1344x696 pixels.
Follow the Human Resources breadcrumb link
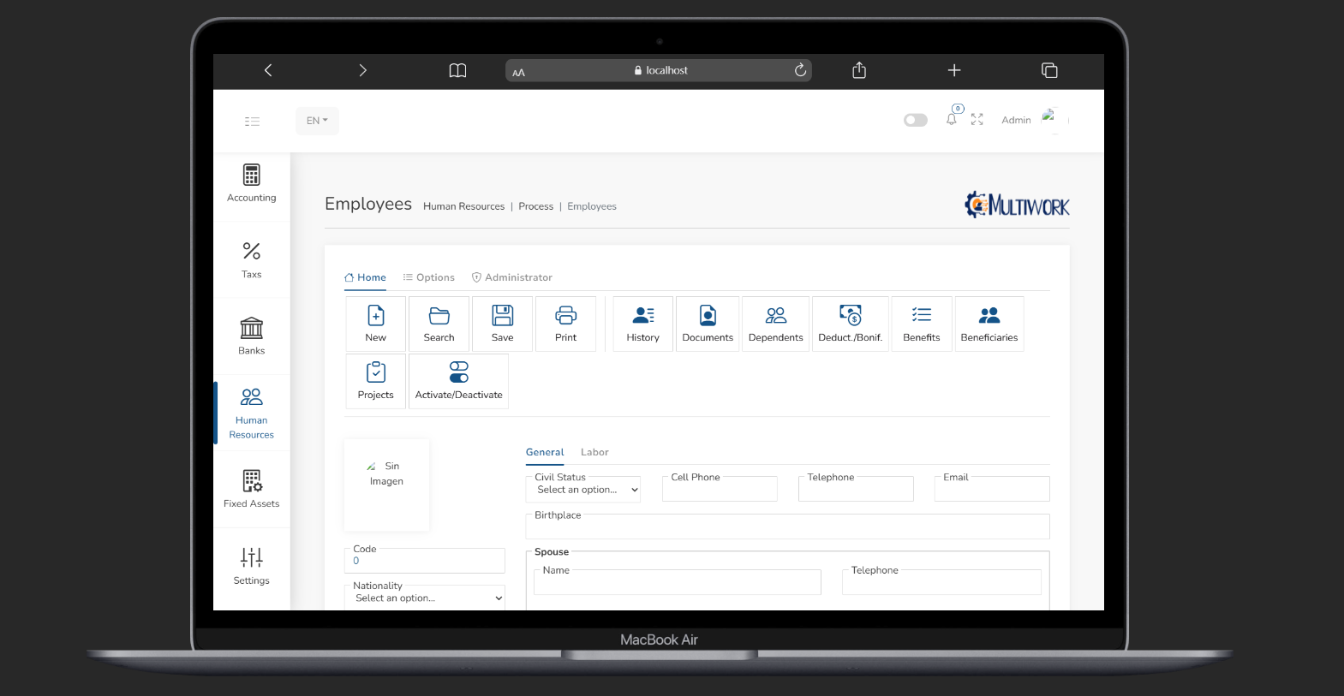click(463, 206)
